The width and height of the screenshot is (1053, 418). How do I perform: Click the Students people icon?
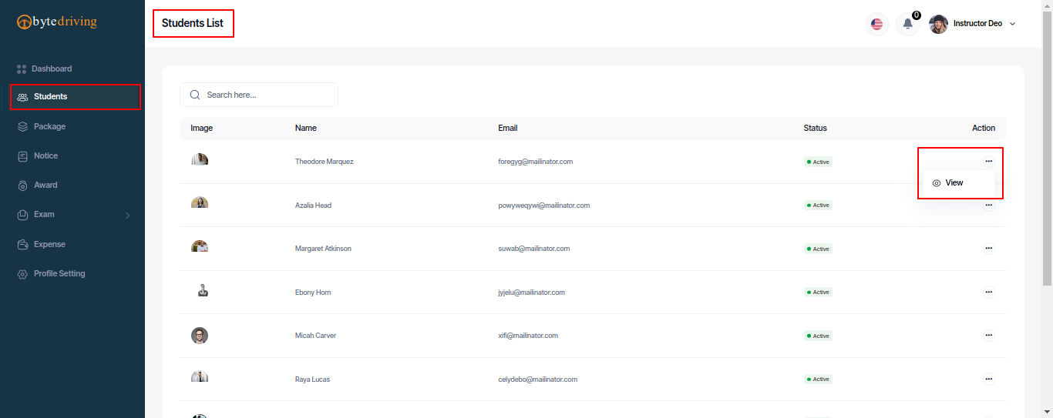click(22, 97)
